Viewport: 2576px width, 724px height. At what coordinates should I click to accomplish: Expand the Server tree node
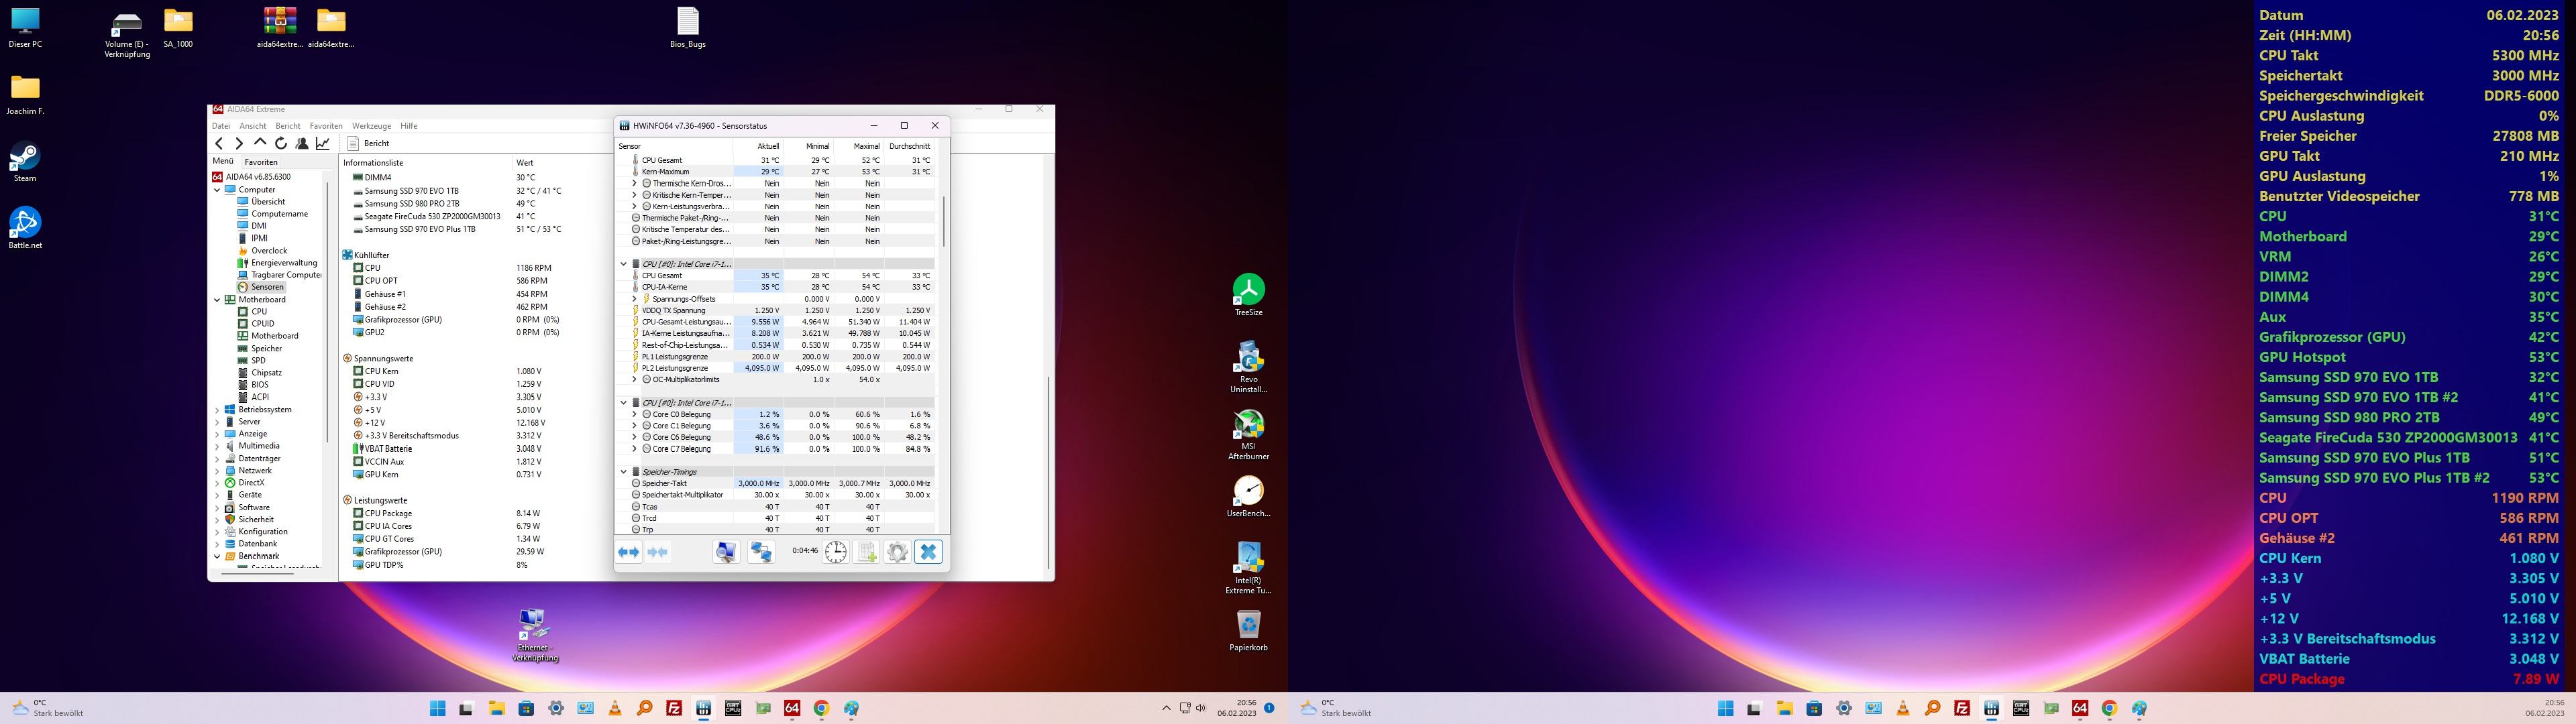click(x=217, y=422)
